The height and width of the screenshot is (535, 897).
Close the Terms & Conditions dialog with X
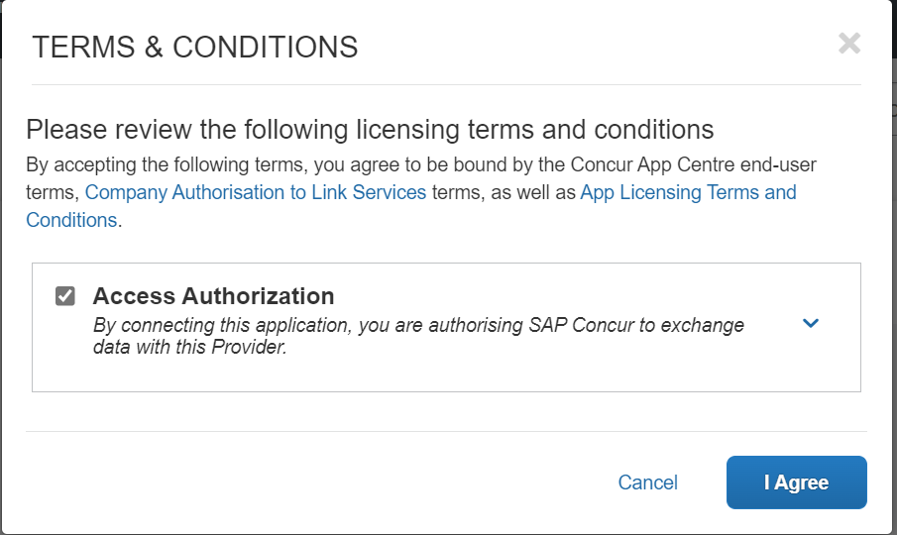coord(848,43)
